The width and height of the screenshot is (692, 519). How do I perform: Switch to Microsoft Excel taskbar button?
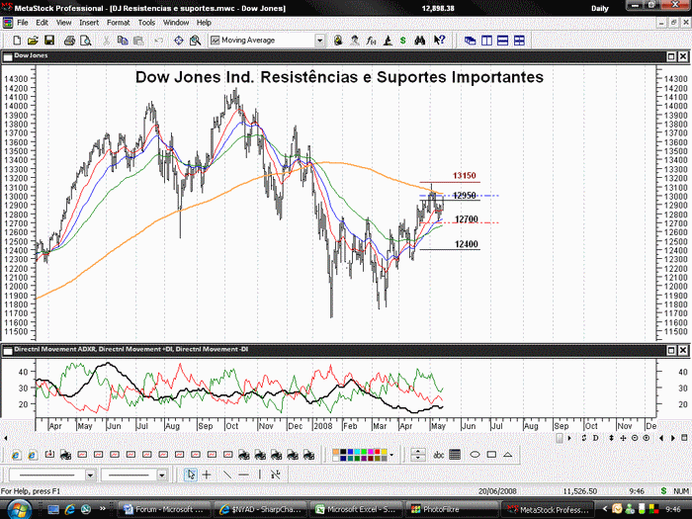coord(356,509)
